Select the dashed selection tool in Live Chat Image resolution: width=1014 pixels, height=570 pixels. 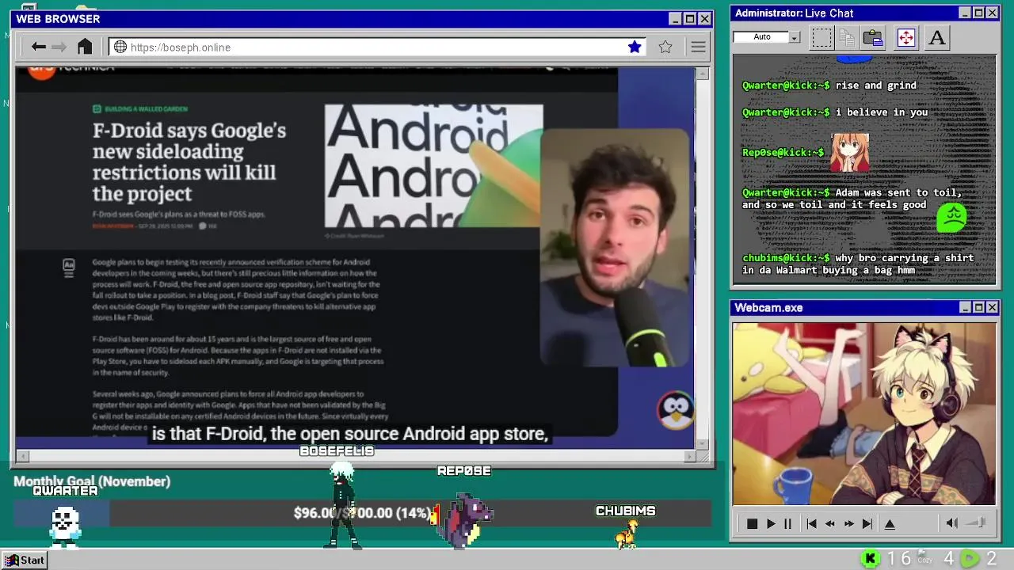[822, 37]
